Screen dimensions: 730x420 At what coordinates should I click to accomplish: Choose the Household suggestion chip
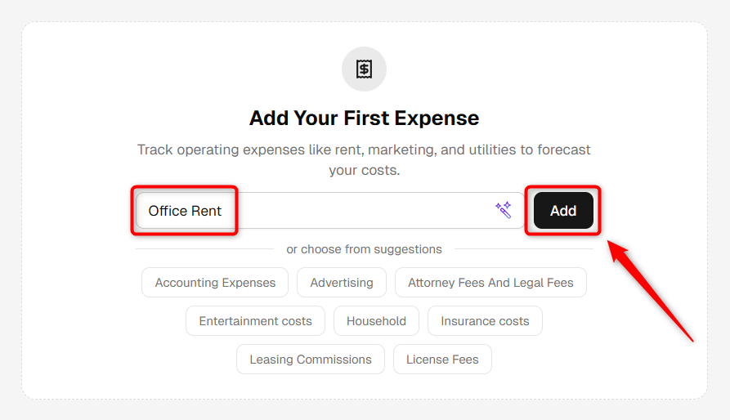(376, 321)
